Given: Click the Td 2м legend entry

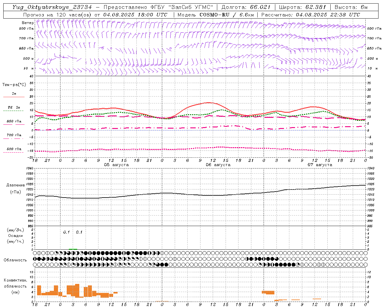Looking at the screenshot, I should tap(14, 107).
